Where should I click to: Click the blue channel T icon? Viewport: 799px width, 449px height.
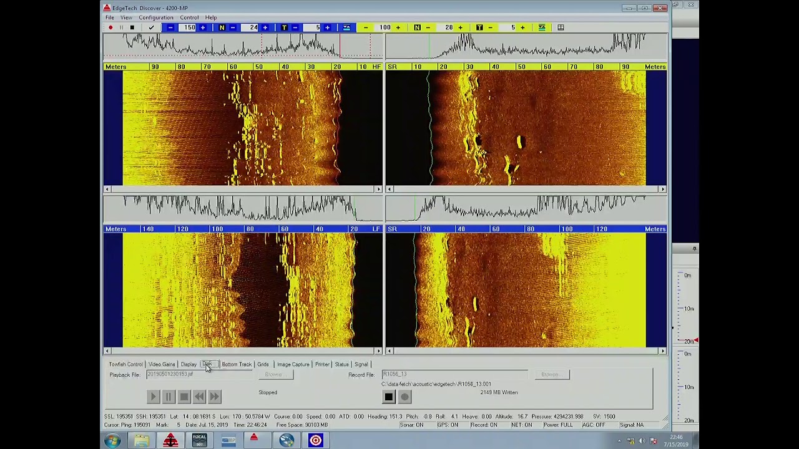284,27
